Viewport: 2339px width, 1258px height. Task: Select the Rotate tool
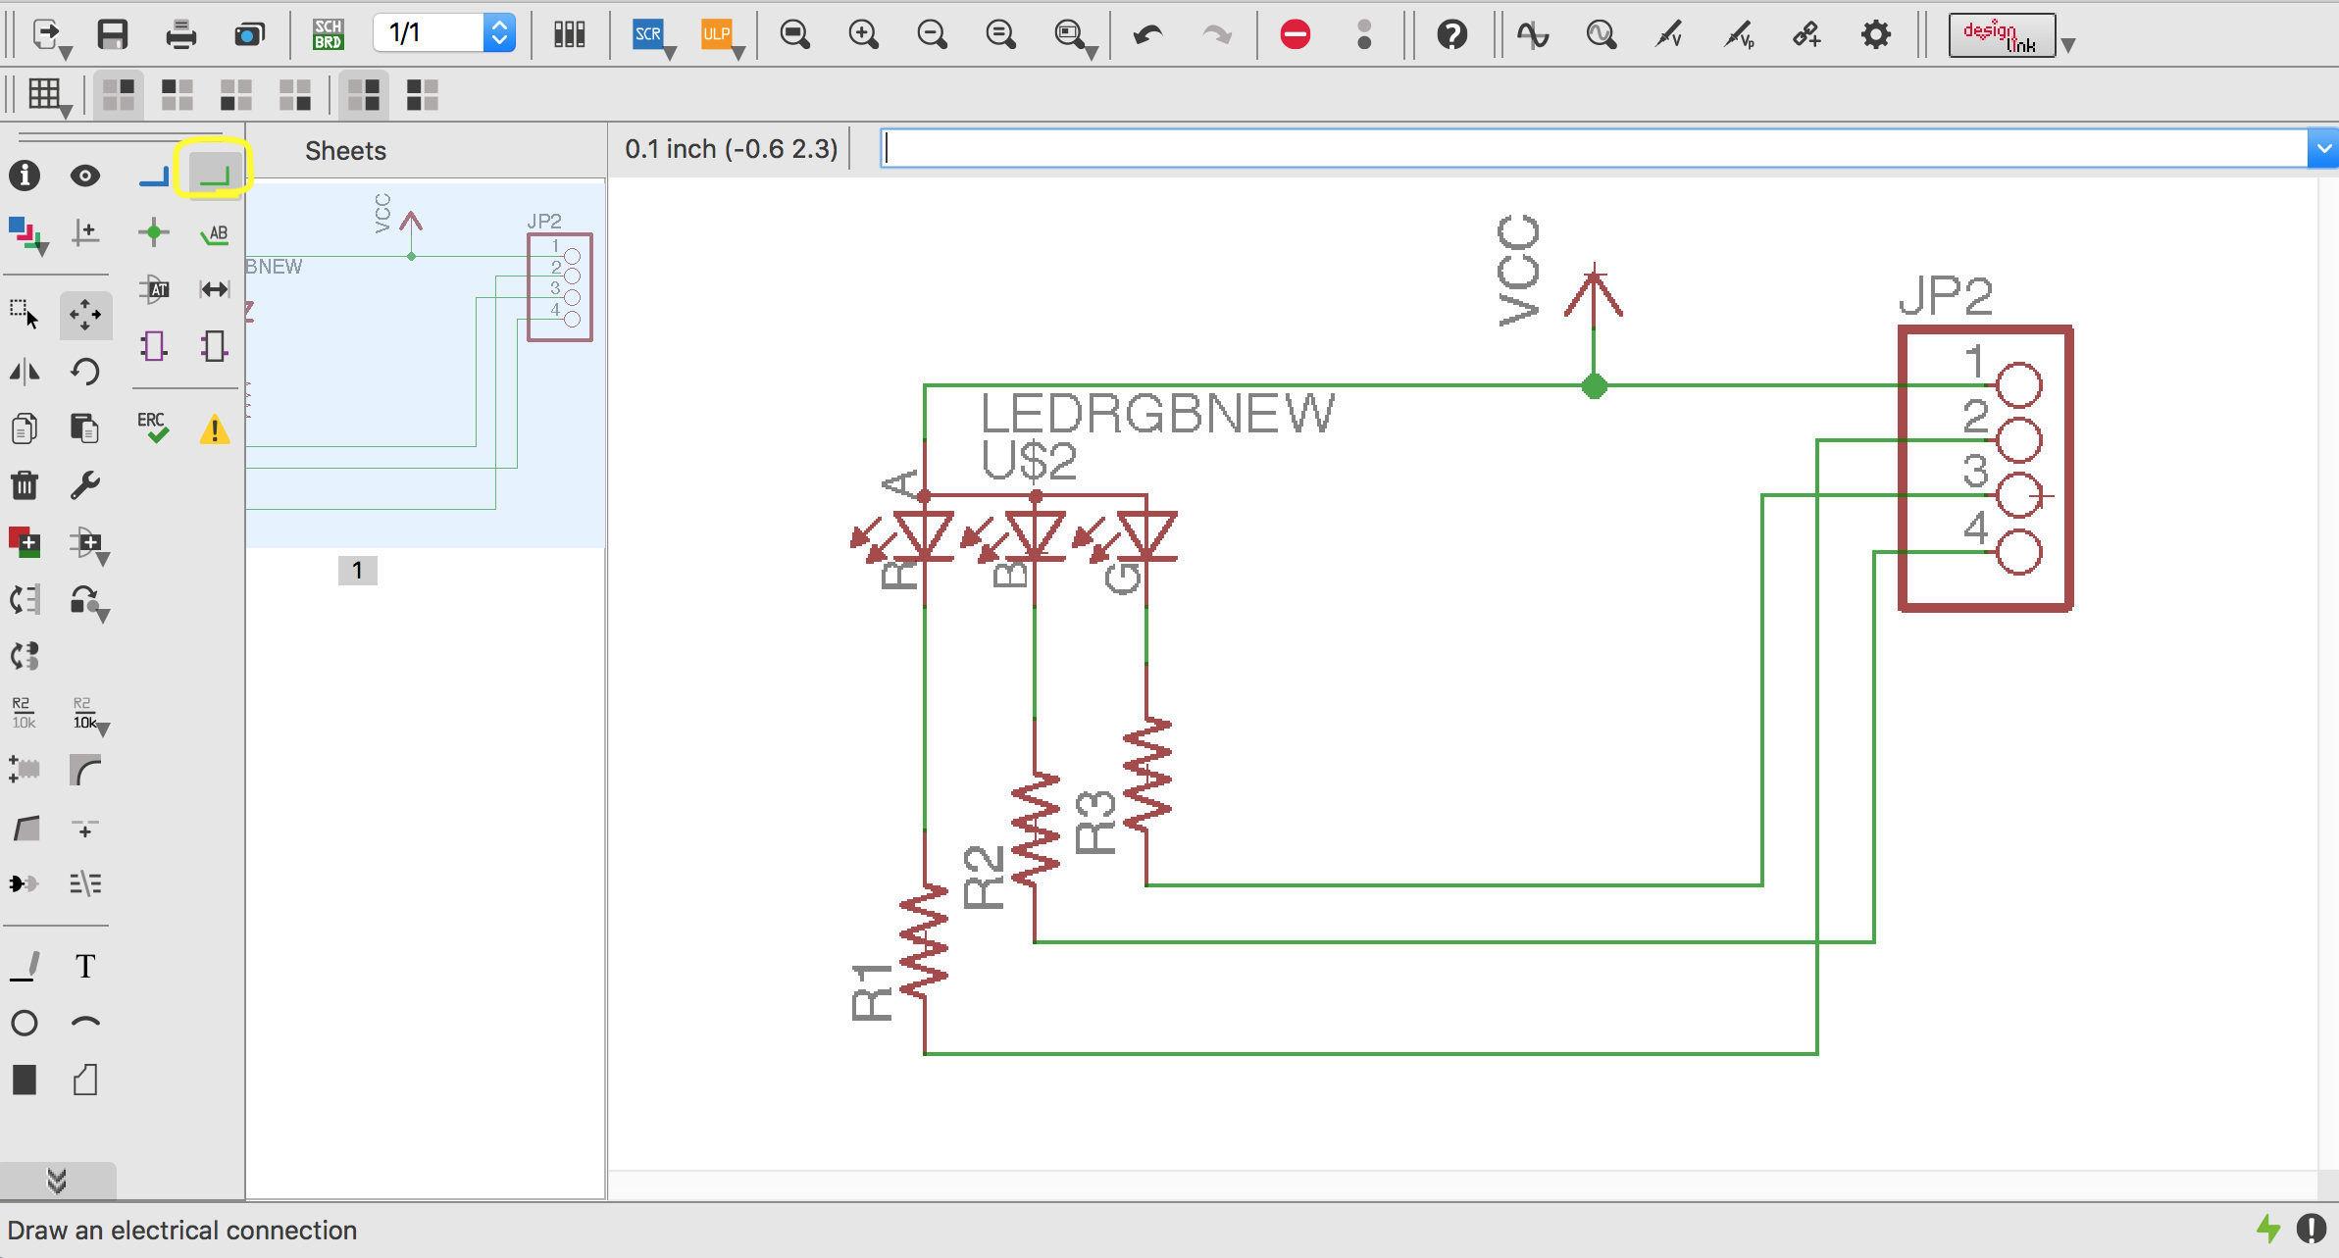(85, 372)
